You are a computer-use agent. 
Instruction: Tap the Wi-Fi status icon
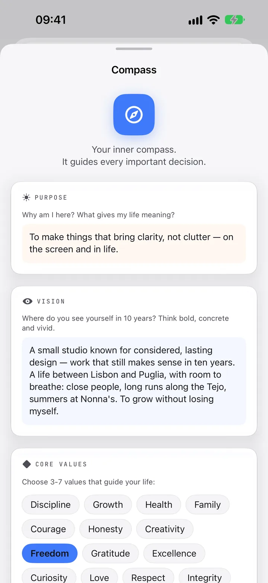(x=214, y=20)
